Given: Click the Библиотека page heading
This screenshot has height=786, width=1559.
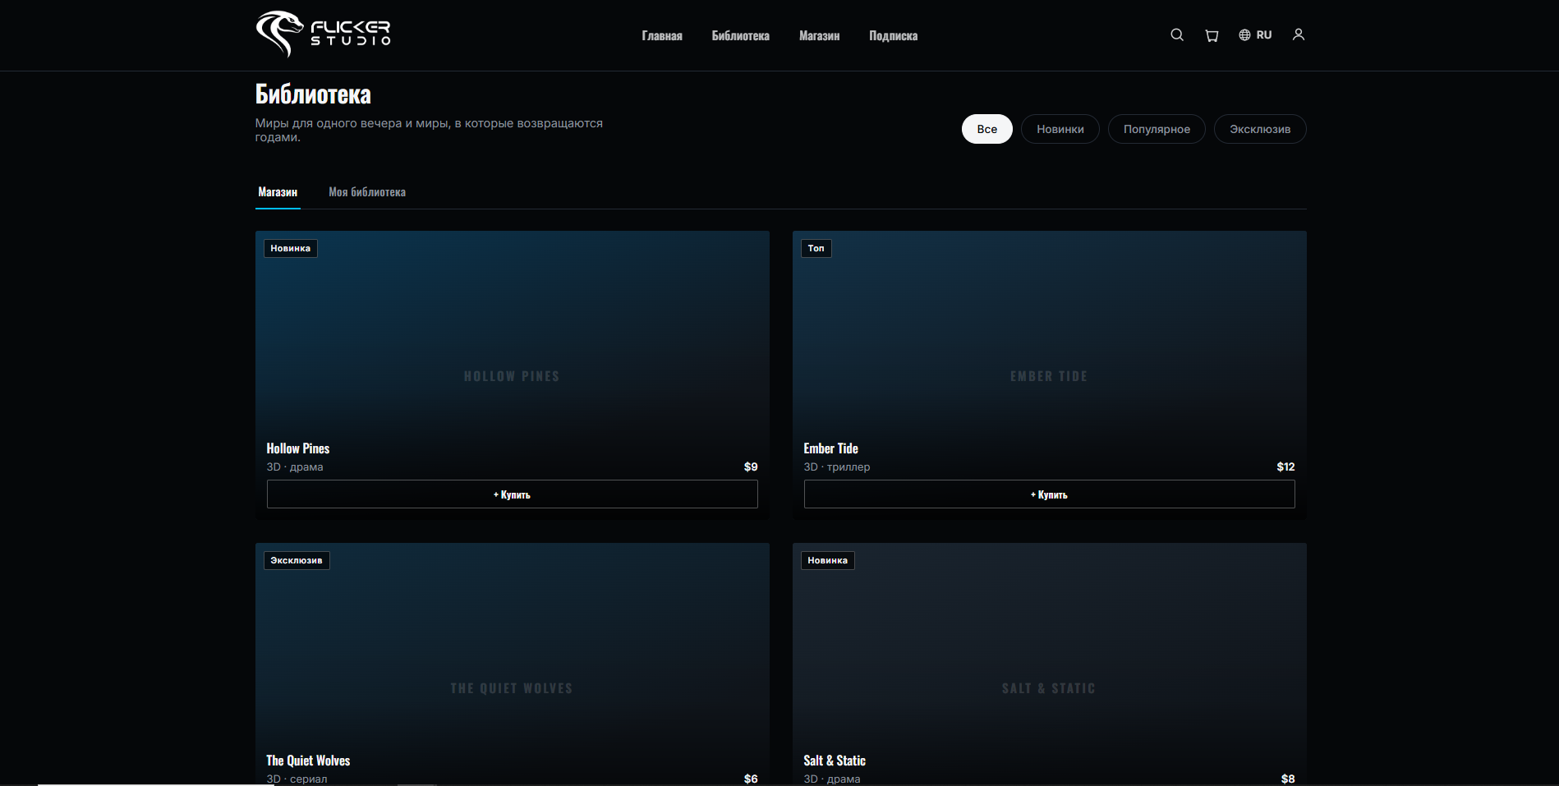Looking at the screenshot, I should pyautogui.click(x=313, y=94).
